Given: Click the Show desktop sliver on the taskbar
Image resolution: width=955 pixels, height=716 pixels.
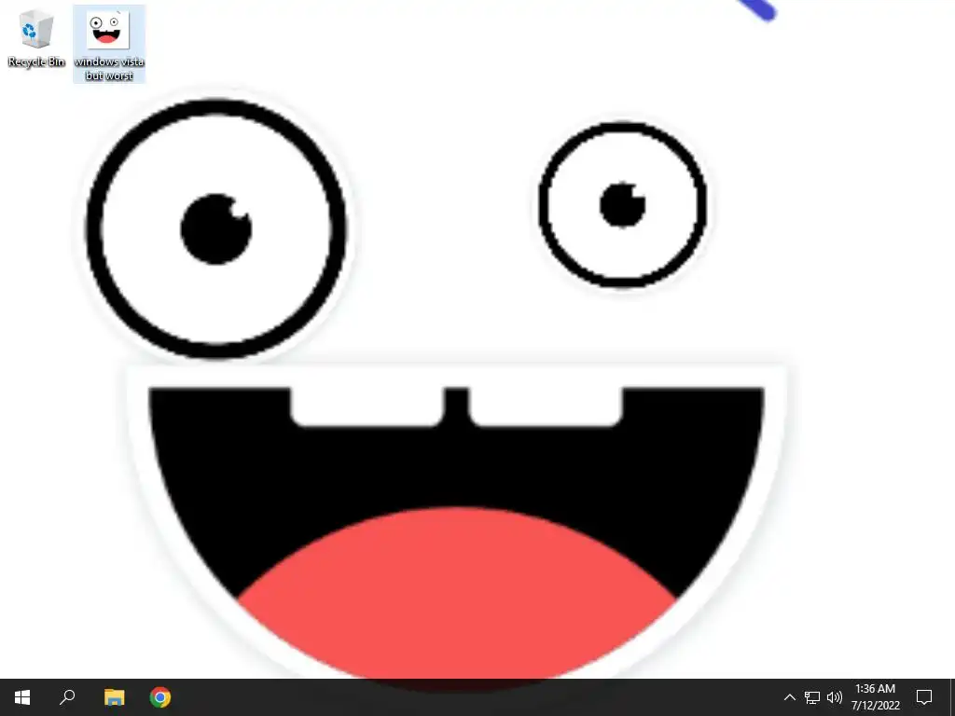Looking at the screenshot, I should [952, 697].
